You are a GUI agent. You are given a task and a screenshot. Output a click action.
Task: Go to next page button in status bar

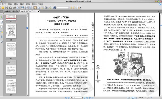click(85, 98)
